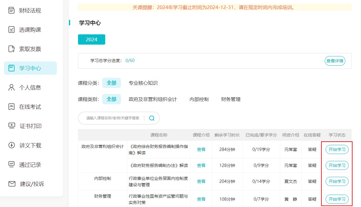The height and width of the screenshot is (207, 361).
Task: Filter course category by 专业核心知识
Action: point(143,83)
